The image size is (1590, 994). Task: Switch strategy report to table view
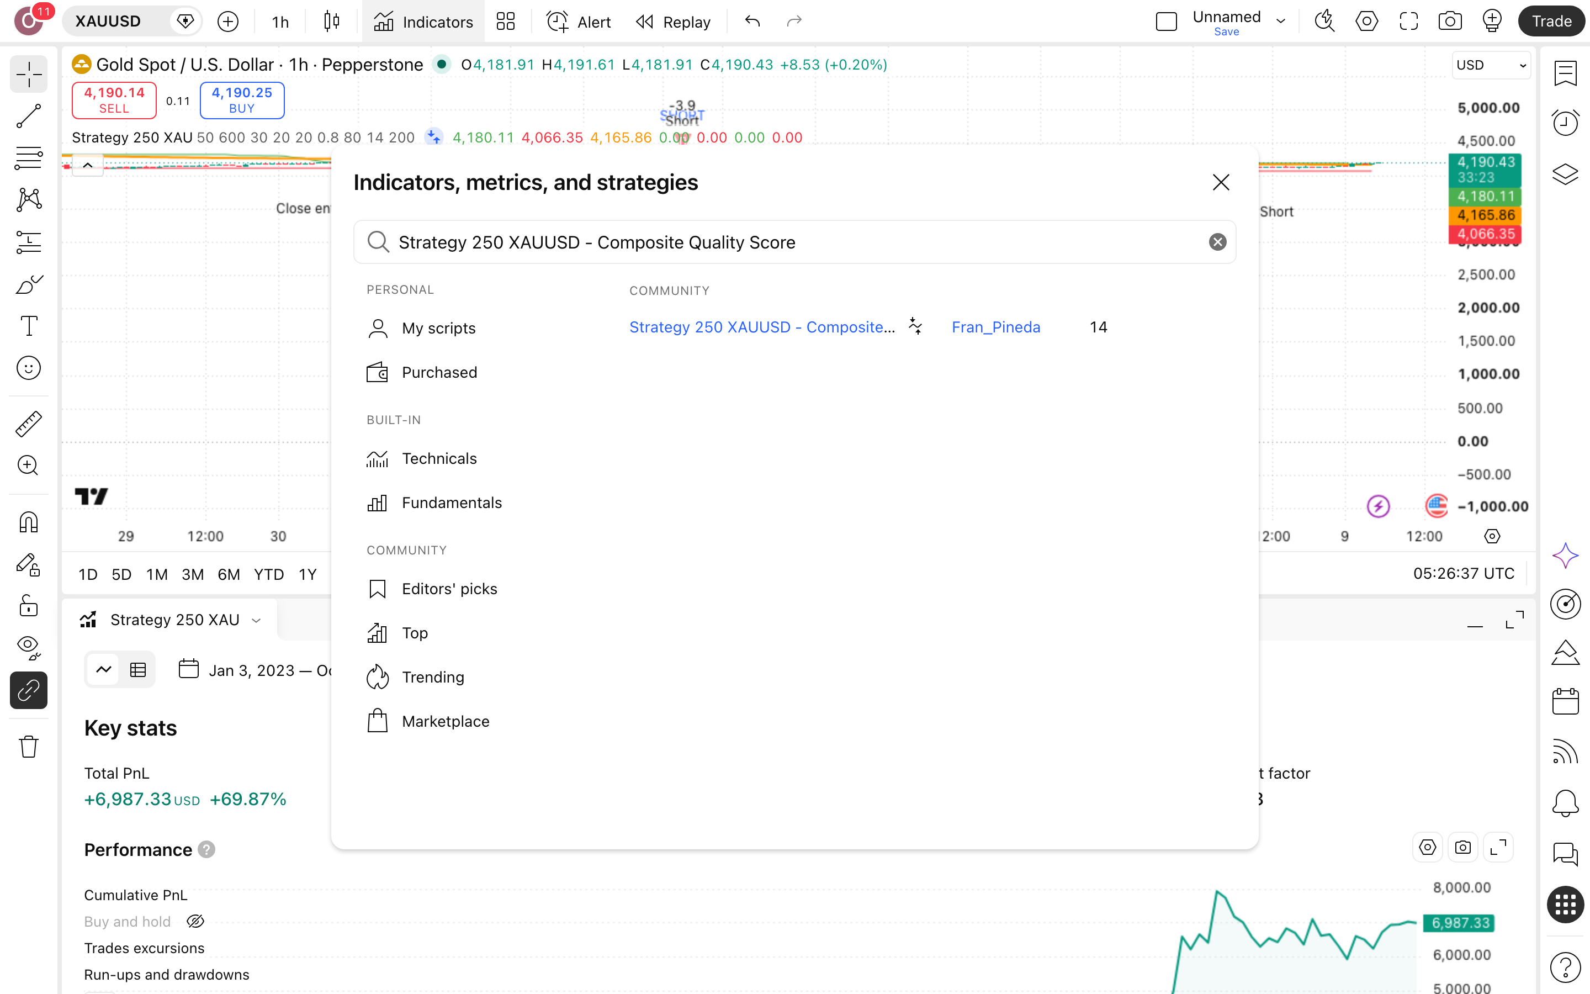point(138,670)
